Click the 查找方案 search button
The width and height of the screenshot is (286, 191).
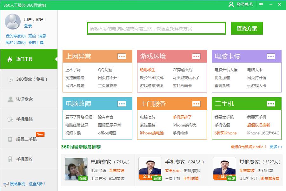pos(247,28)
